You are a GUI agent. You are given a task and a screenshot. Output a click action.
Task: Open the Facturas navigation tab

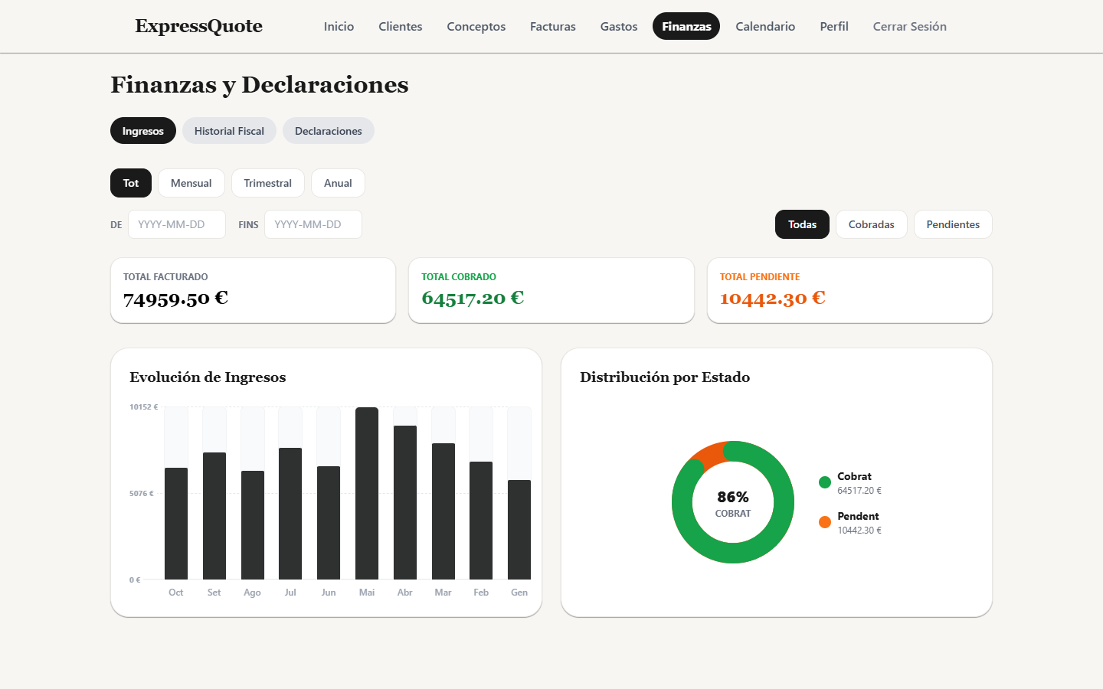coord(552,26)
